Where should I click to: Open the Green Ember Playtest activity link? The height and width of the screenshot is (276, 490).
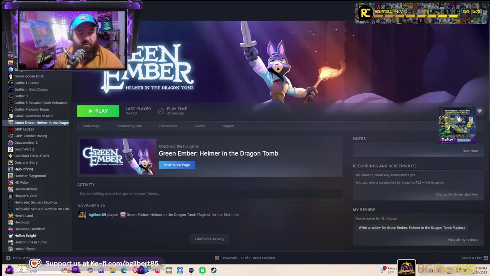click(168, 215)
